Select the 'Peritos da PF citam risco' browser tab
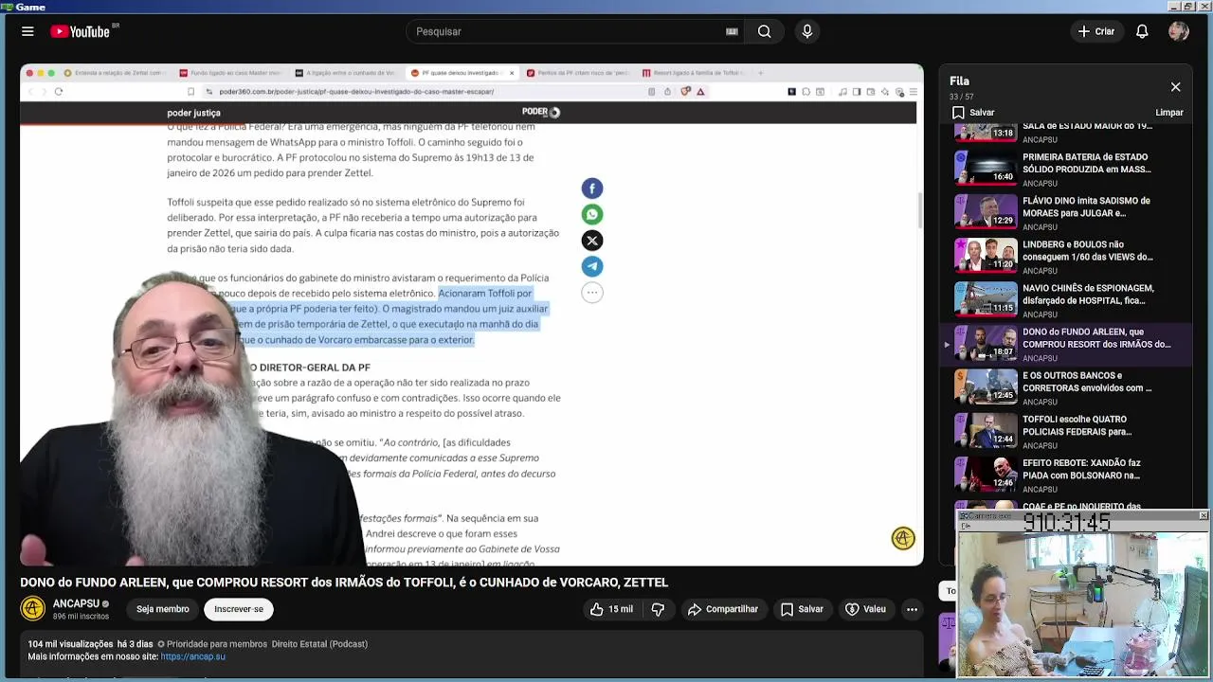This screenshot has height=682, width=1213. pos(577,73)
